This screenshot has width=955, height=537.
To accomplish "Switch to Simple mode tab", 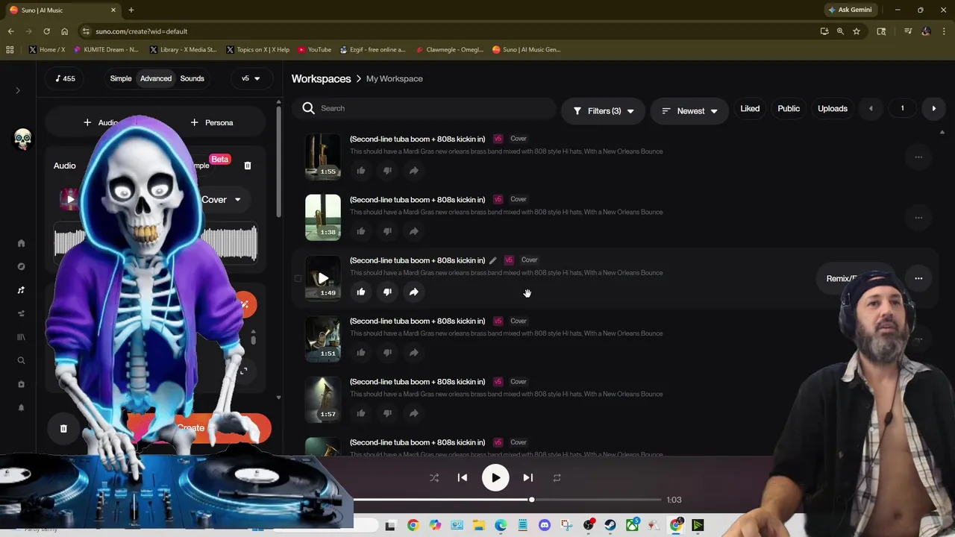I will point(121,78).
